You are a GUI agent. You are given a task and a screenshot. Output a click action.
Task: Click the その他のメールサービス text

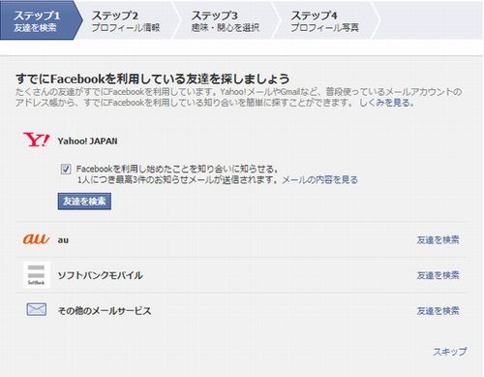(105, 311)
